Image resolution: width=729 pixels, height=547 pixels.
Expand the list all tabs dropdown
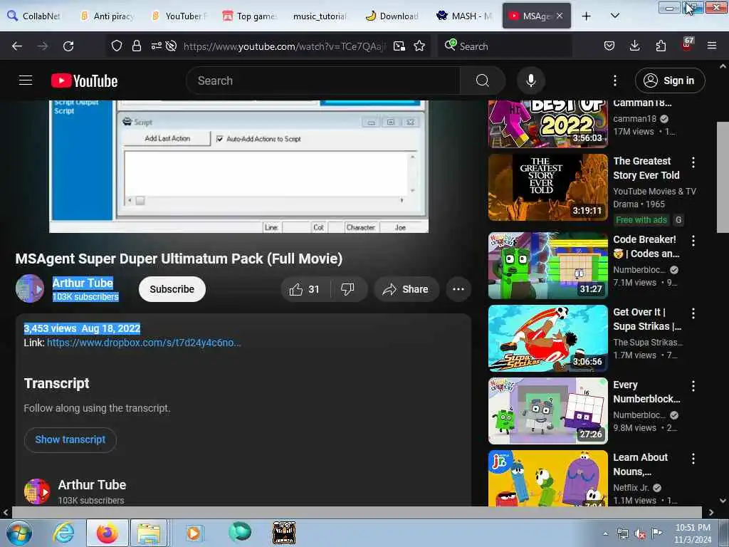click(614, 16)
